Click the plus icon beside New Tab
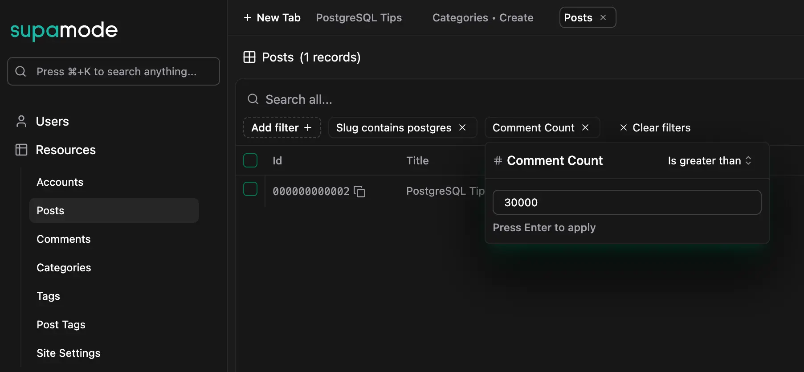The image size is (804, 372). (248, 17)
